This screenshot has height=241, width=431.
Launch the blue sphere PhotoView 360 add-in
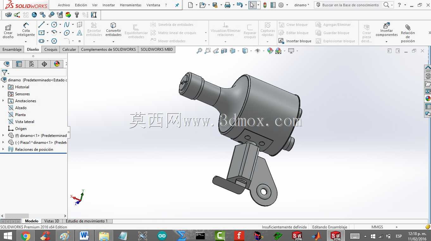pos(34,15)
